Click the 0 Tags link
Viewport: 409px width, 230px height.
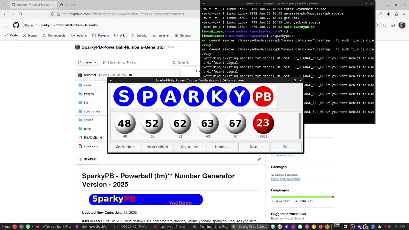[129, 63]
